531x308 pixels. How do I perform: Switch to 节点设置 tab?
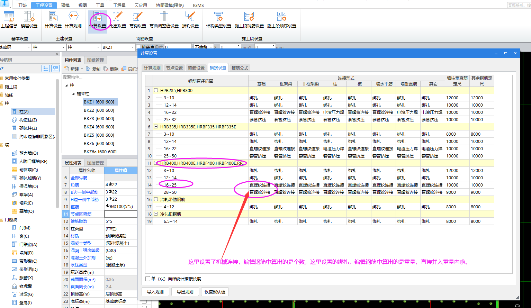(x=174, y=68)
